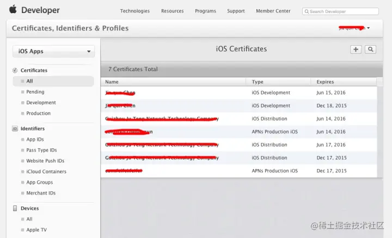The image size is (392, 238).
Task: Show Production certificates
Action: pos(38,113)
